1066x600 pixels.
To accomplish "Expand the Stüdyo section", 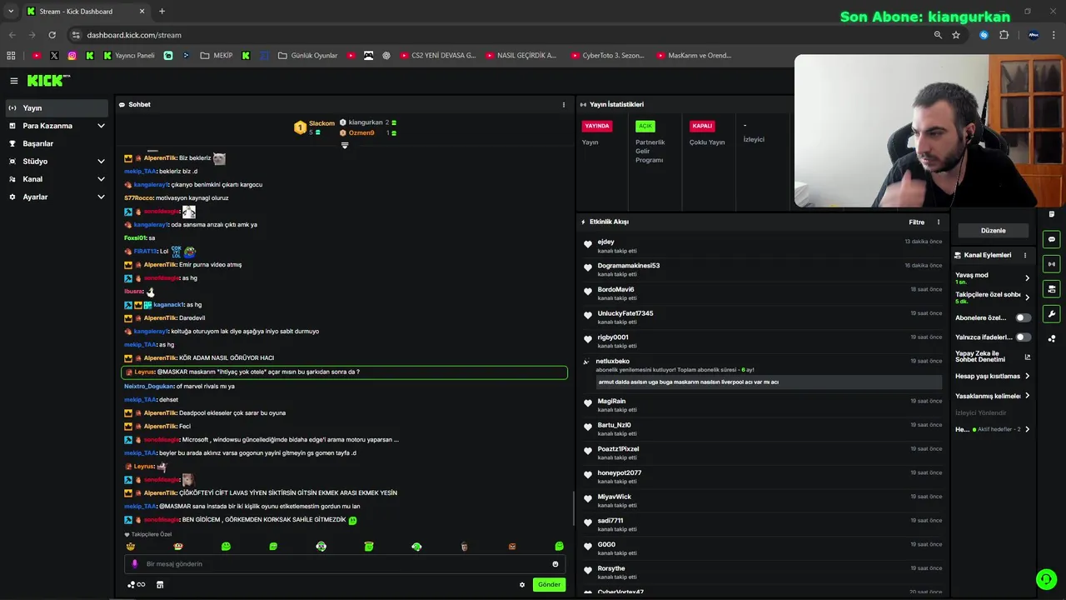I will click(55, 161).
